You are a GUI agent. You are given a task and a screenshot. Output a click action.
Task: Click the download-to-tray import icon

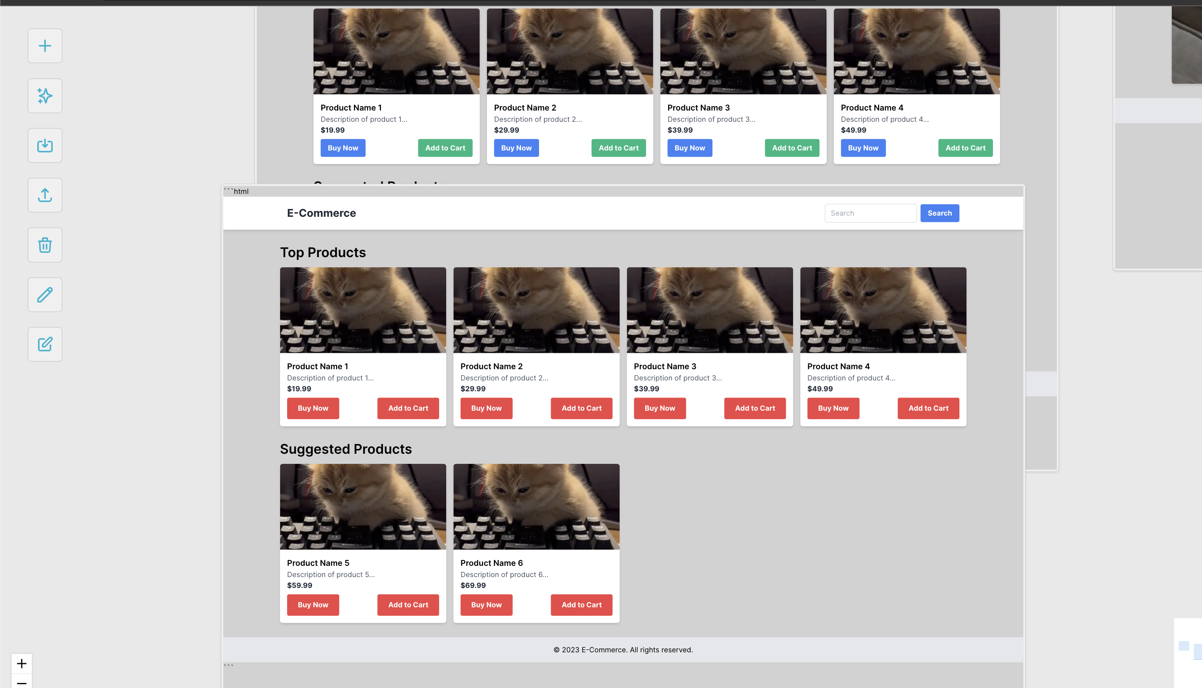pyautogui.click(x=45, y=145)
